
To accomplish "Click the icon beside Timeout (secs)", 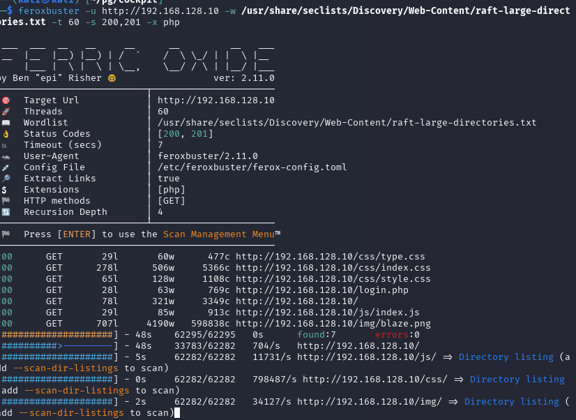I will [x=4, y=145].
